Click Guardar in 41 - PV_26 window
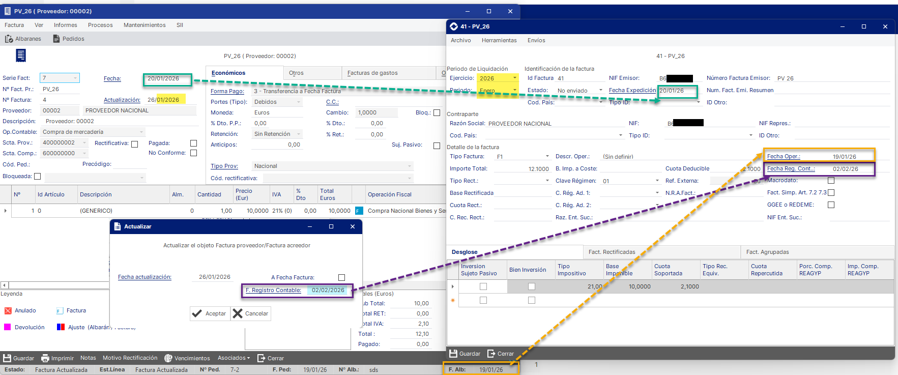The image size is (898, 375). 465,354
